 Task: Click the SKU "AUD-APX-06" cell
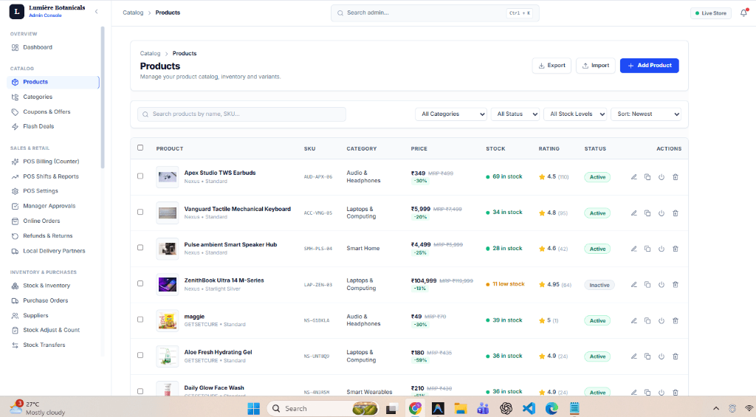(318, 177)
